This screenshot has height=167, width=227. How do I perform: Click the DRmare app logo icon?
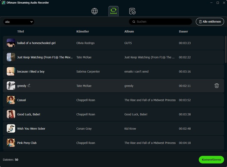(x=3, y=2)
